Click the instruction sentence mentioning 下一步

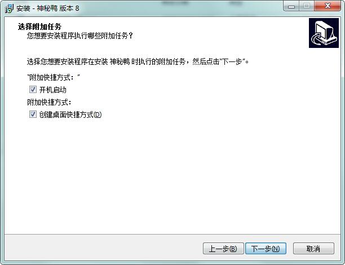[x=138, y=61]
